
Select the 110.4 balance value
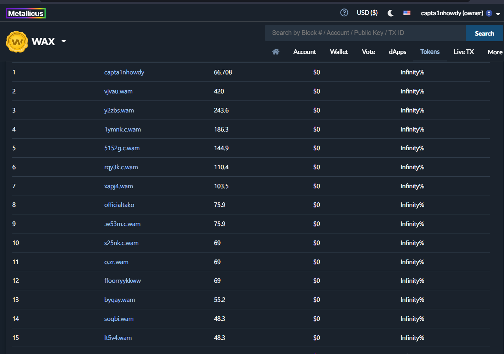coord(221,167)
